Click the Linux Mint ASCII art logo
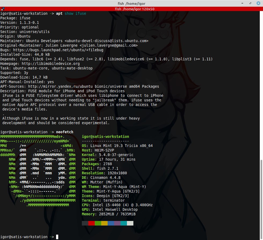Image resolution: width=263 pixels, height=240 pixels. pyautogui.click(x=38, y=171)
